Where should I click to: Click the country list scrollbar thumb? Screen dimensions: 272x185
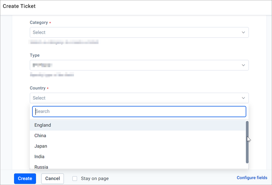[x=247, y=142]
